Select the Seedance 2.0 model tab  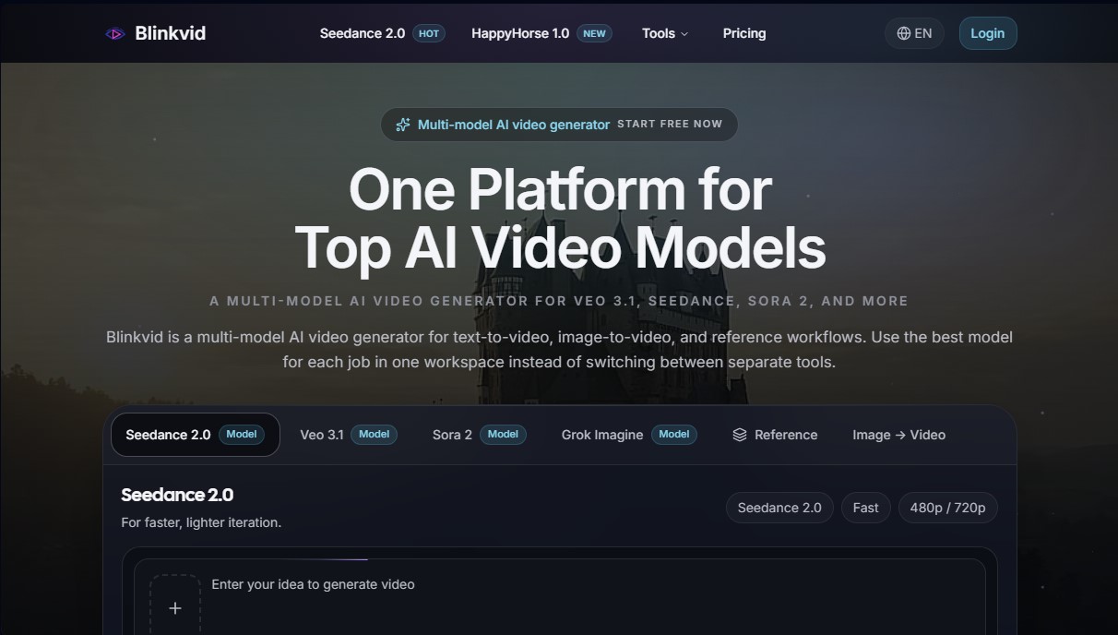tap(196, 435)
